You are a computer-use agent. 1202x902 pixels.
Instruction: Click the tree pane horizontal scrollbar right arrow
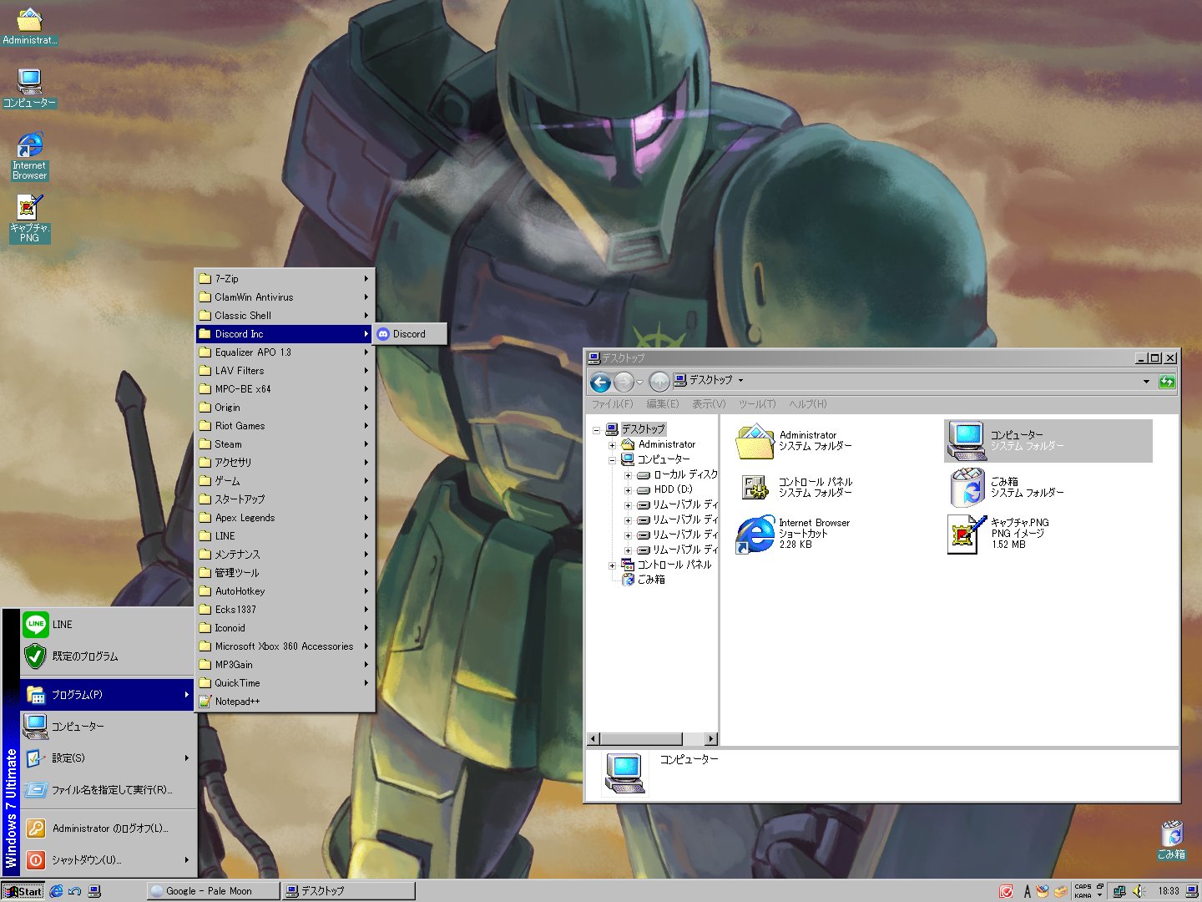point(711,739)
